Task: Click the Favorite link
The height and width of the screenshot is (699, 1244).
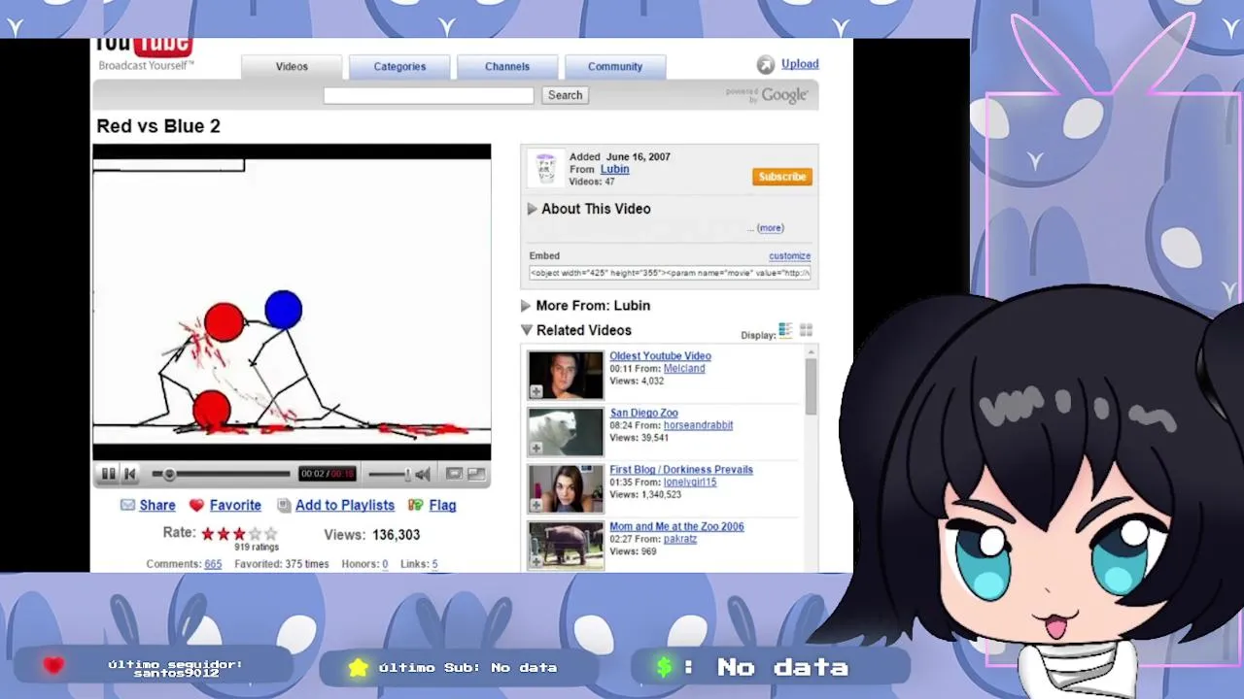Action: pos(235,505)
